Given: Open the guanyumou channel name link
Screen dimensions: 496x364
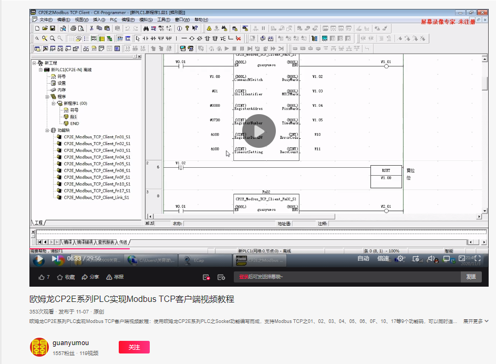Looking at the screenshot, I should point(70,343).
